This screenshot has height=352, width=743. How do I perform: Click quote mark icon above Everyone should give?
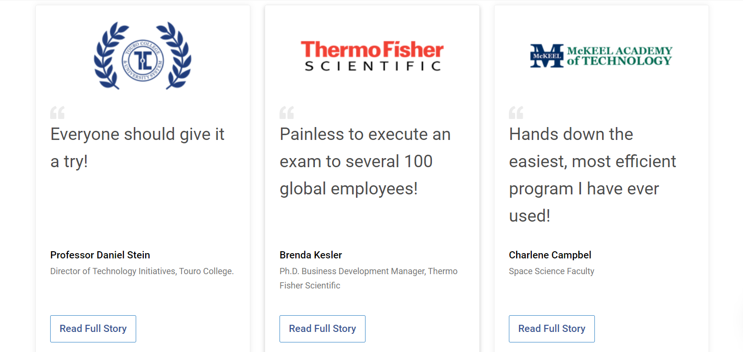[57, 113]
